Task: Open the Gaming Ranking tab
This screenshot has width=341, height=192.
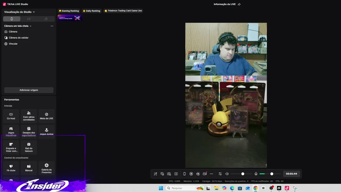Action: (x=69, y=11)
